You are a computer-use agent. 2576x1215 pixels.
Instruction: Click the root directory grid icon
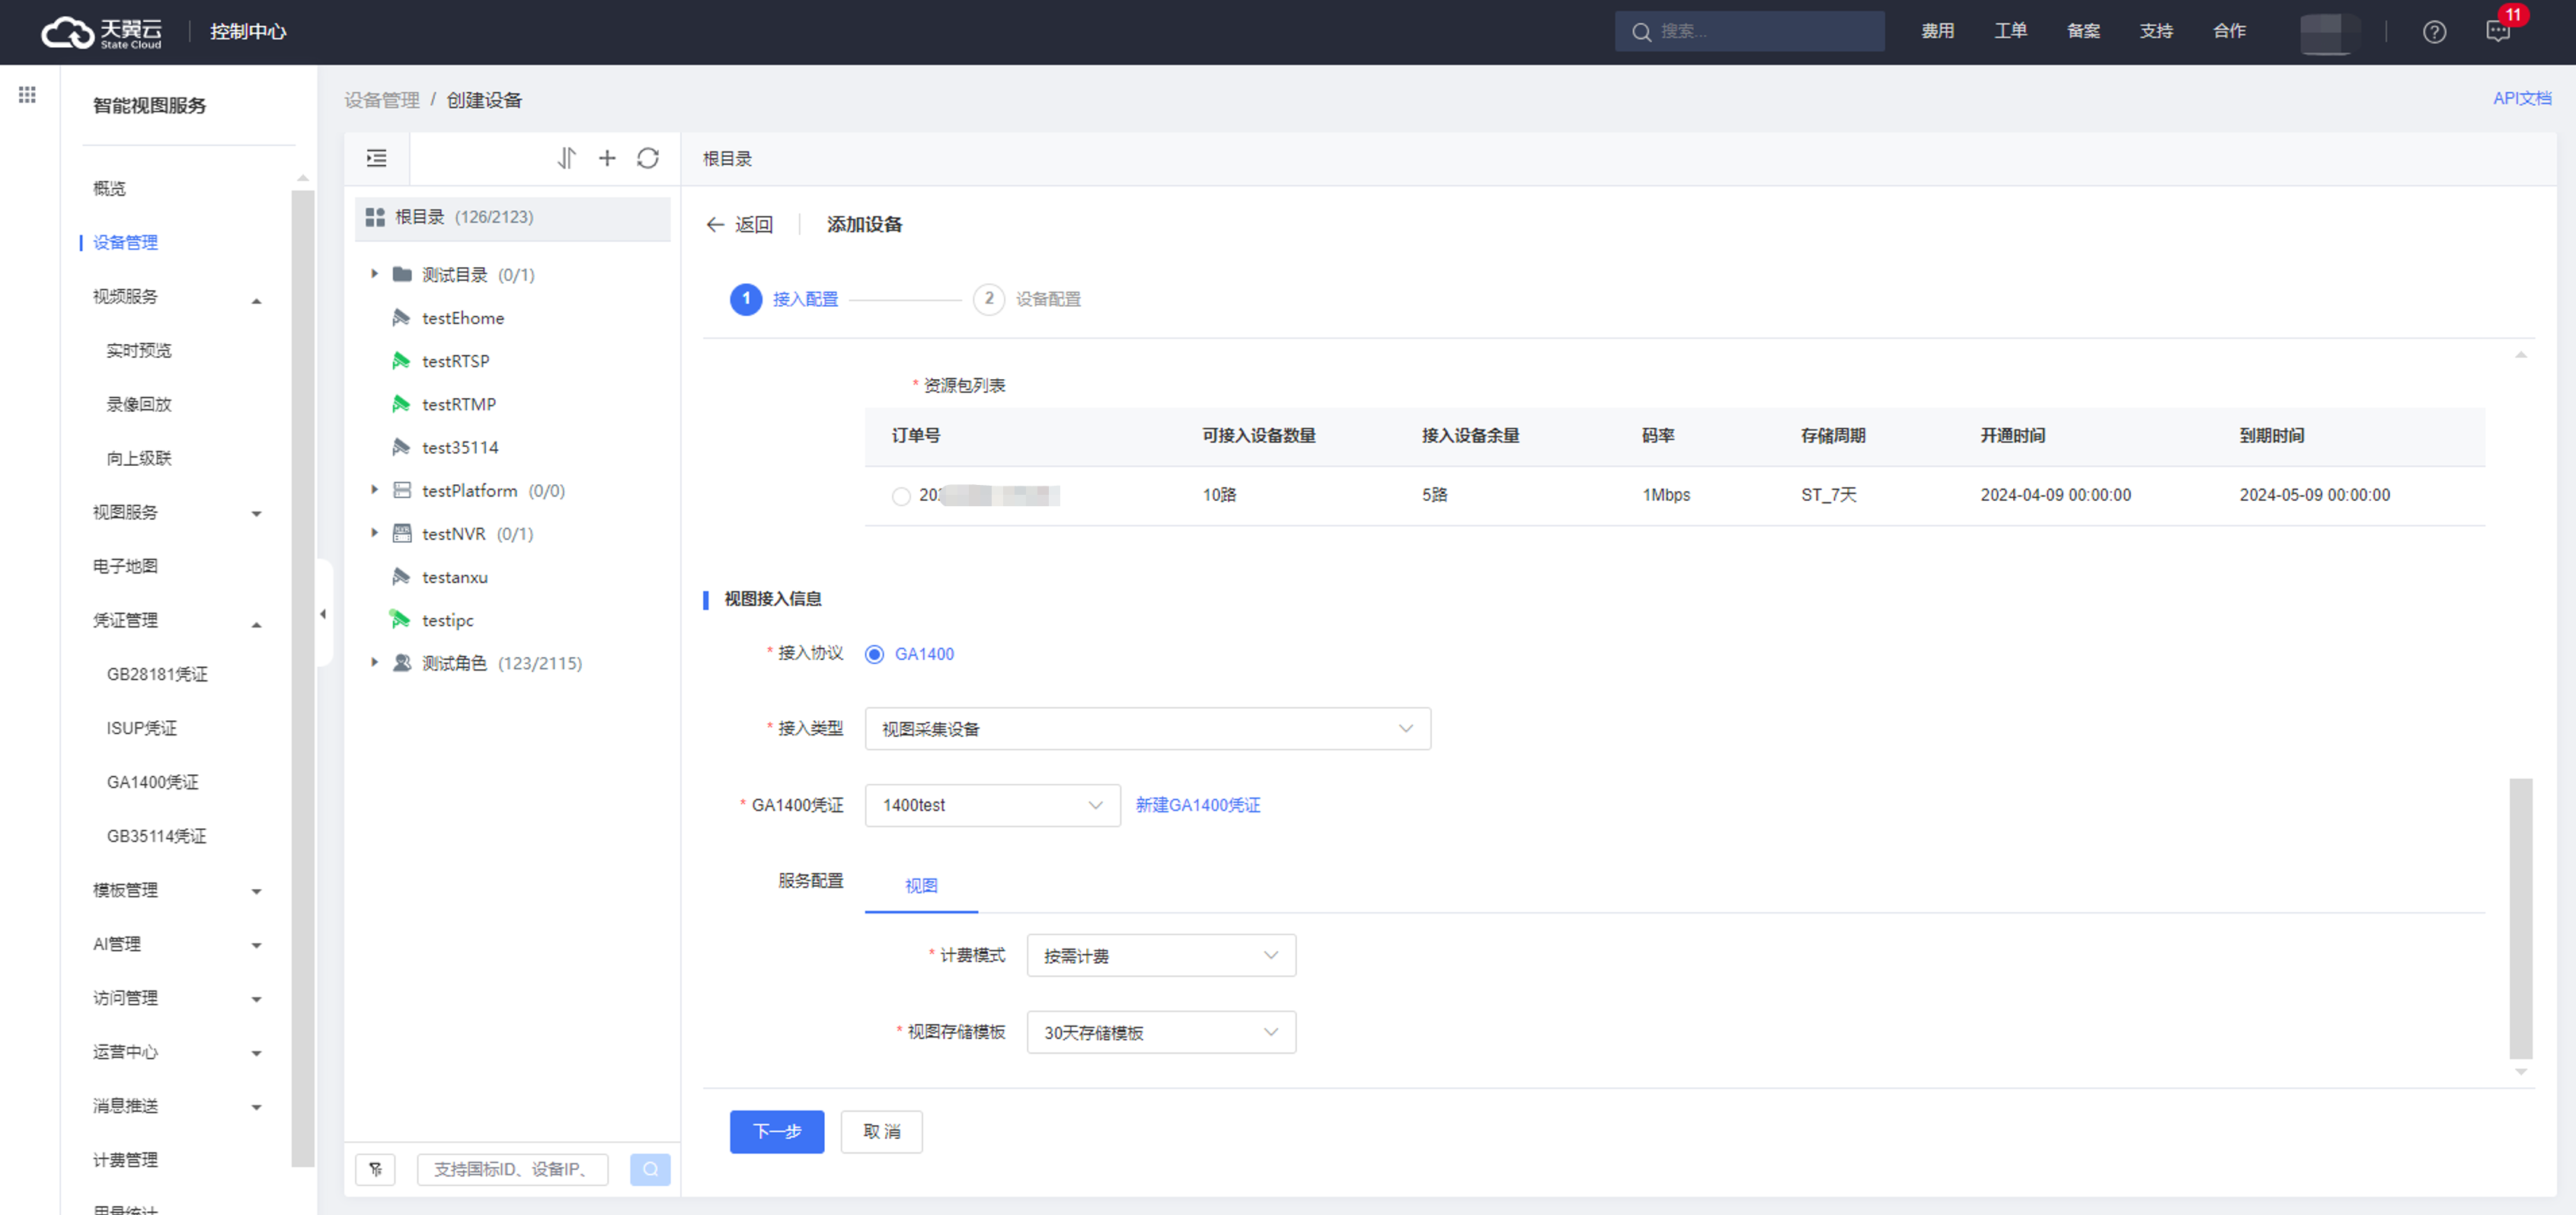click(x=375, y=217)
